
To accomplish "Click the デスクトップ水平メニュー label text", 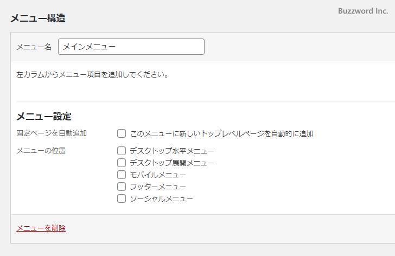I will pyautogui.click(x=172, y=151).
